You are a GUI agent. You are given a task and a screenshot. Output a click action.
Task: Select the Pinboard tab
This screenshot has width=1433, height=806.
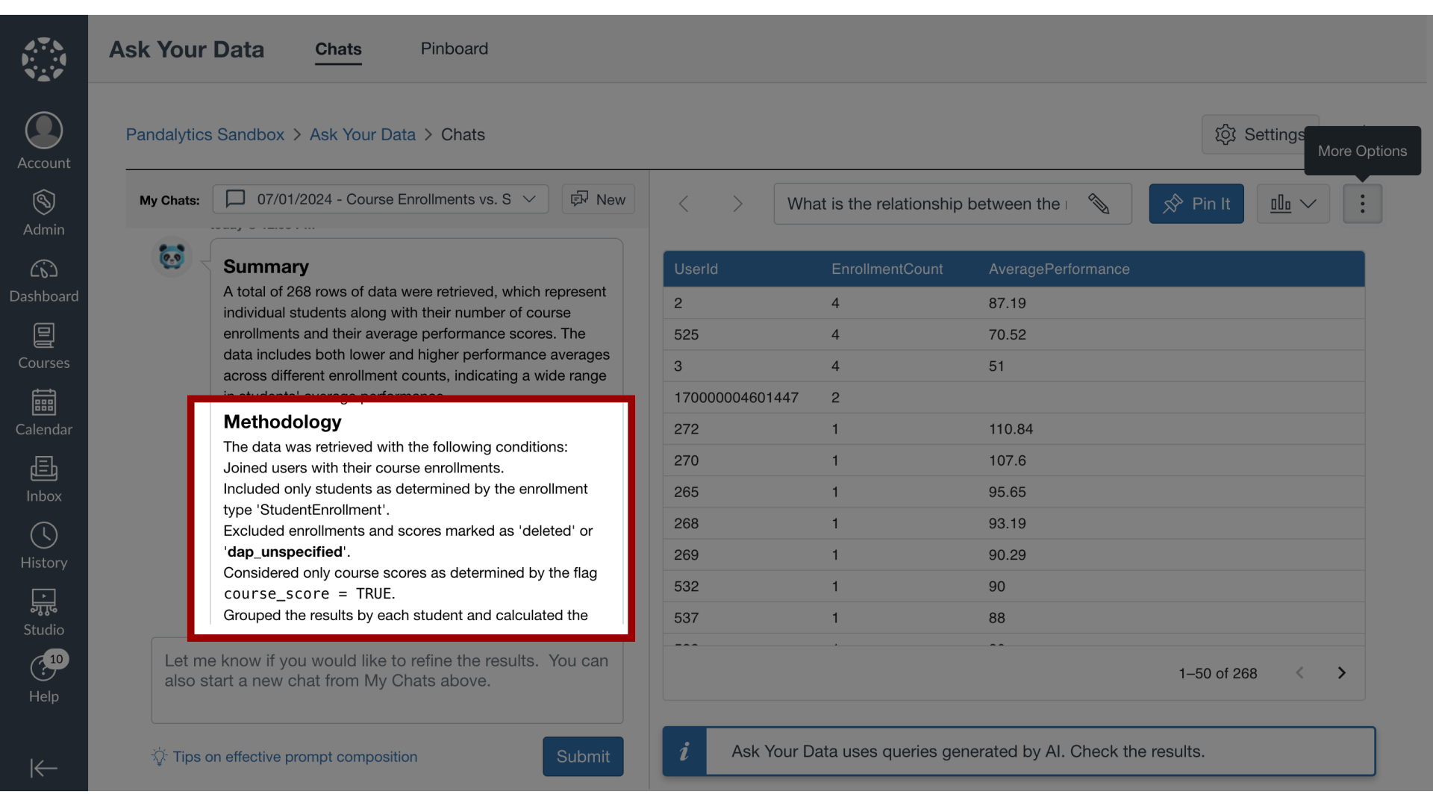click(x=455, y=47)
